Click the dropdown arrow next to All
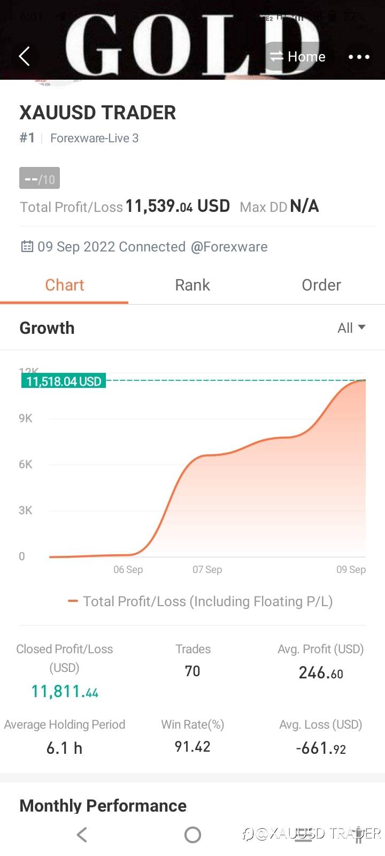 (362, 327)
